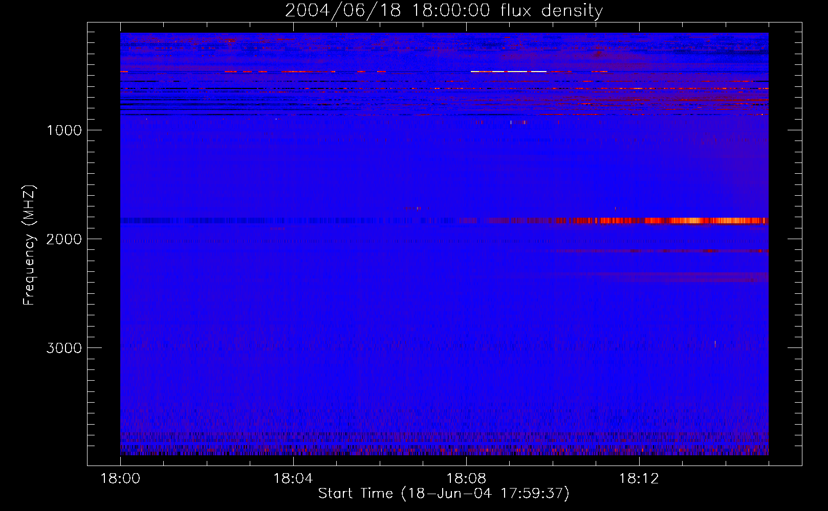This screenshot has height=511, width=828.
Task: Select the 3000 frequency tick label
Action: point(64,348)
